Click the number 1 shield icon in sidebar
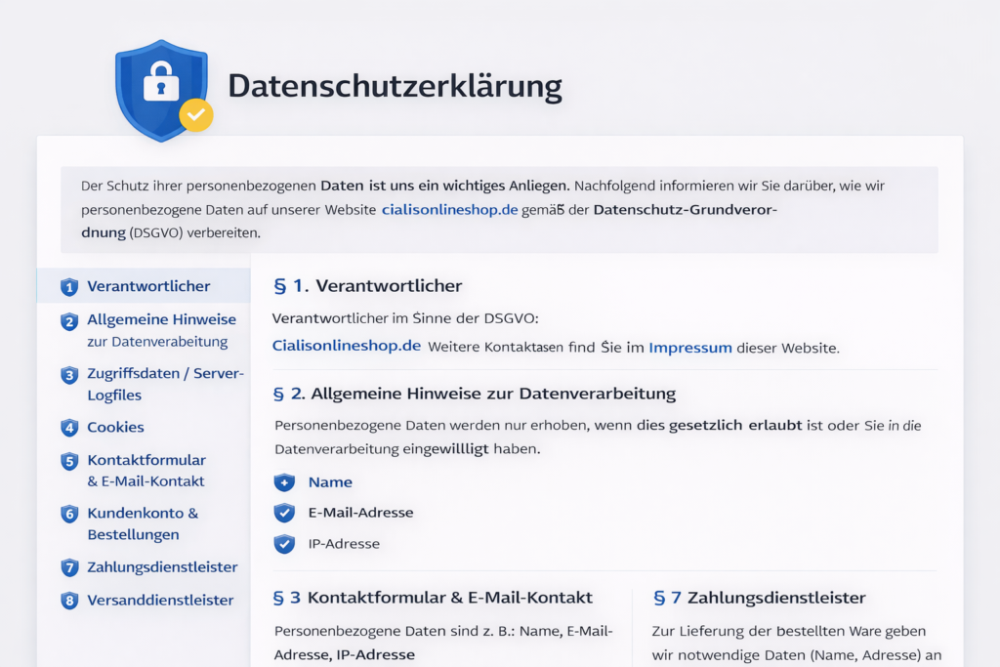The width and height of the screenshot is (1000, 667). [x=68, y=287]
